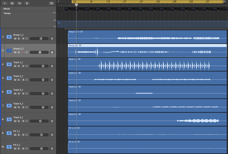Select the Group 1_1.2 audio region
The width and height of the screenshot is (228, 154).
tap(147, 37)
